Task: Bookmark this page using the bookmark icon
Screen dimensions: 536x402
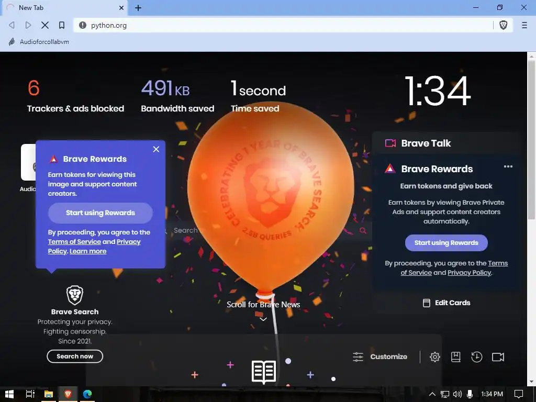Action: point(62,25)
